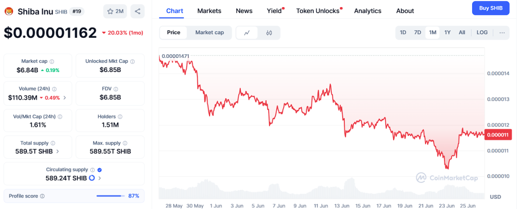517x209 pixels.
Task: Switch to line chart view icon
Action: pos(247,33)
